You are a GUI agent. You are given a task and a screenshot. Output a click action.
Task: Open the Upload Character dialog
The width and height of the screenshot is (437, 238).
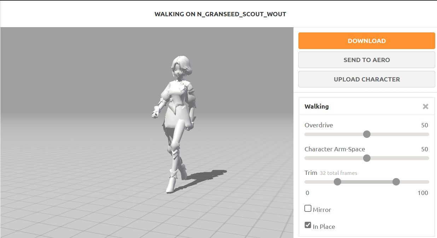pyautogui.click(x=367, y=79)
